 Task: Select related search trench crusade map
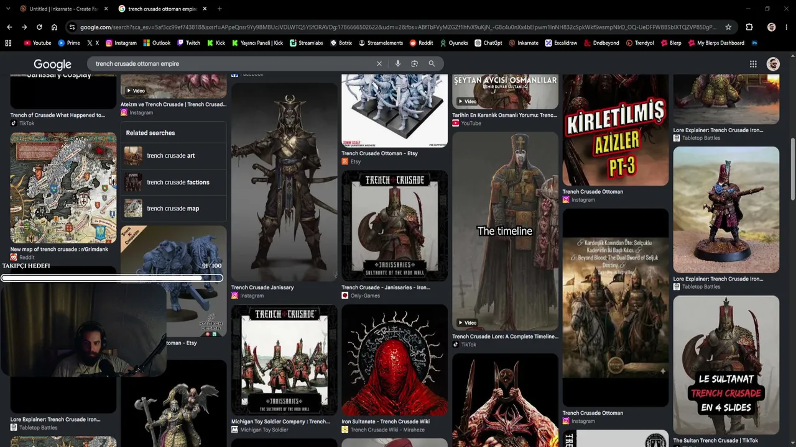(174, 209)
